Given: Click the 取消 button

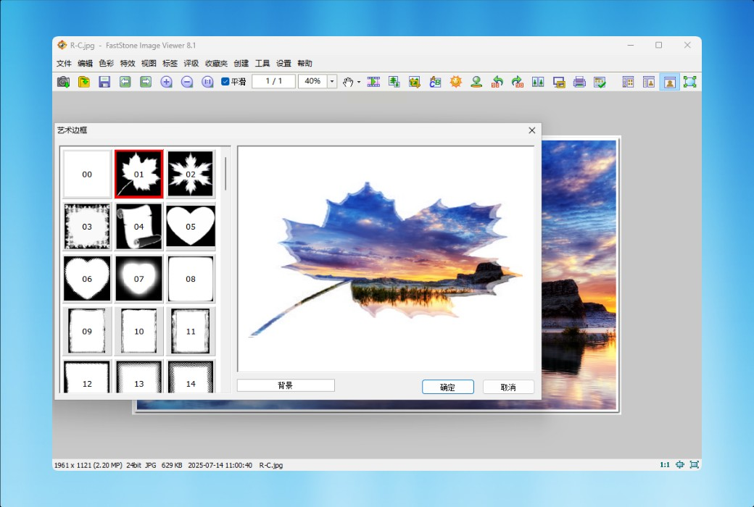Looking at the screenshot, I should 508,387.
